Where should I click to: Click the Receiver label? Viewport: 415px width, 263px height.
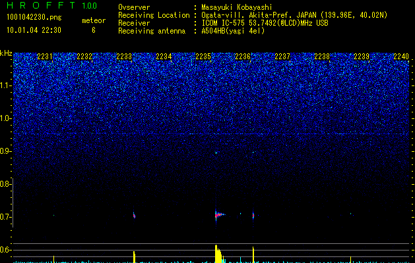pos(134,23)
